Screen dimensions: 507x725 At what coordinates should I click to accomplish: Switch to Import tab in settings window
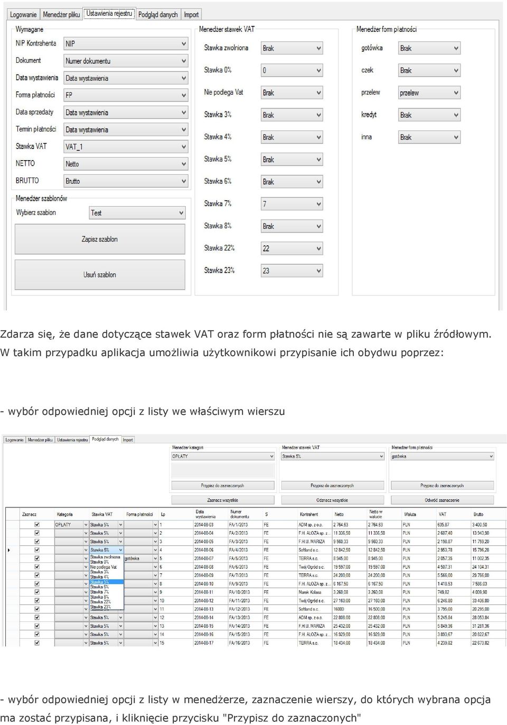(191, 15)
